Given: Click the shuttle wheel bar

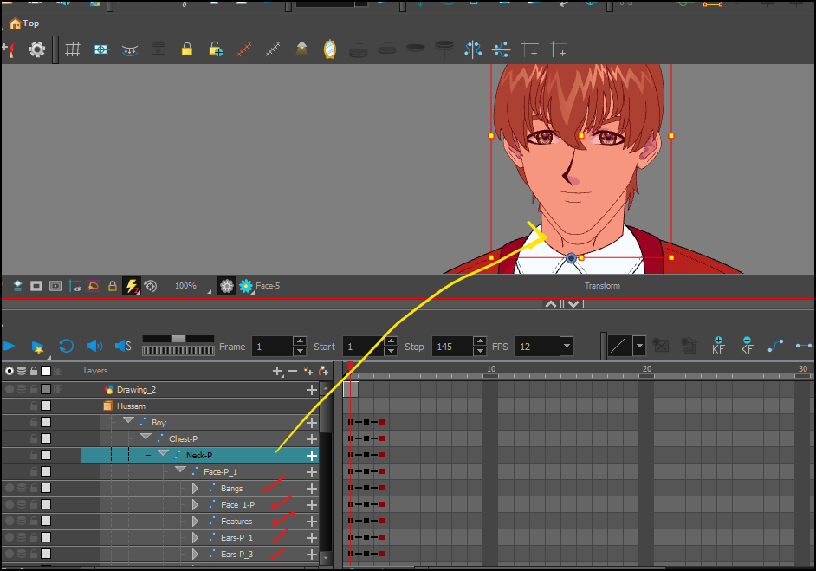Looking at the screenshot, I should pos(178,351).
